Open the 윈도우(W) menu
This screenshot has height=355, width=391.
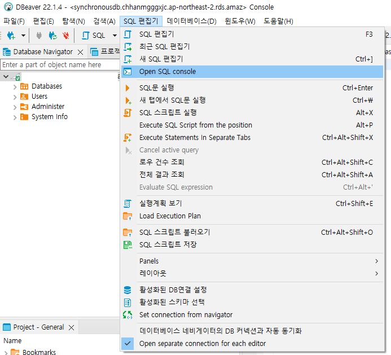pyautogui.click(x=240, y=21)
